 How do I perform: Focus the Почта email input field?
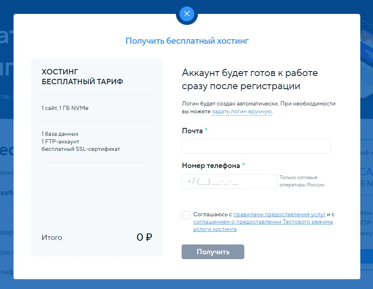(x=256, y=146)
